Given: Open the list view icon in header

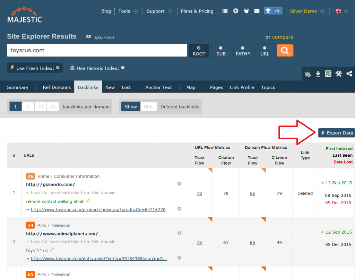Looking at the screenshot, I should pyautogui.click(x=225, y=11).
